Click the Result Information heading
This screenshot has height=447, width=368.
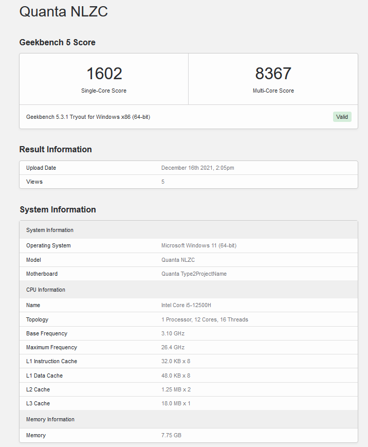pyautogui.click(x=56, y=149)
